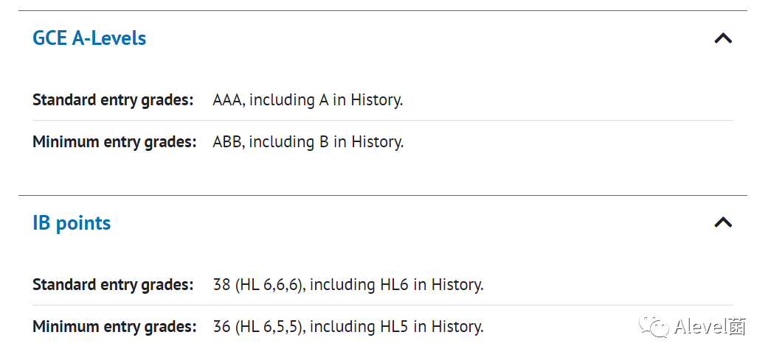Screen dimensions: 771x360
Task: Click the Alevel菌 watermark text
Action: [x=710, y=327]
